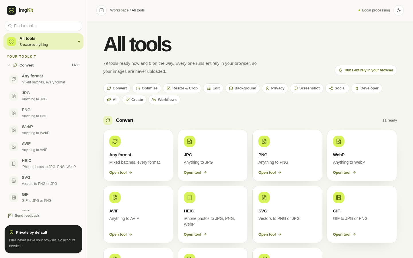Screen dimensions: 413x258
Task: Click Private by default shield icon
Action: point(11,232)
